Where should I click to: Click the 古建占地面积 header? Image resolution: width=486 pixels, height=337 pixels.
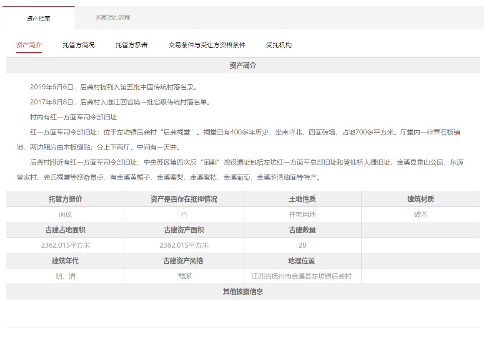[65, 230]
